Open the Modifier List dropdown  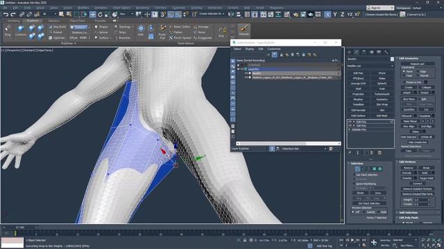click(370, 66)
